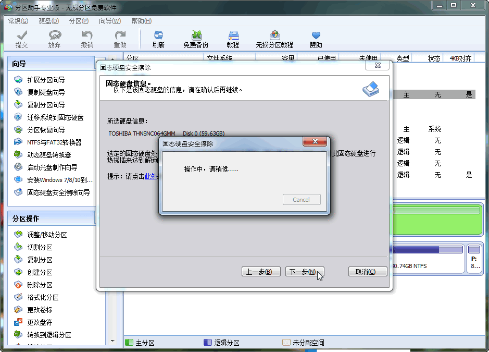The image size is (489, 352).
Task: Click the 上一步(B) button
Action: point(261,271)
